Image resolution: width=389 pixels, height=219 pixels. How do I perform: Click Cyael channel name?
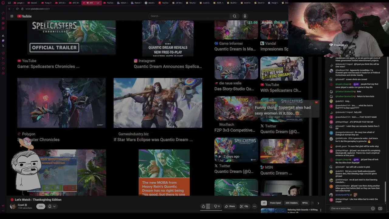21,205
